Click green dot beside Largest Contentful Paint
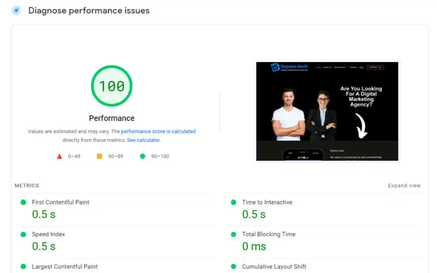 23,267
